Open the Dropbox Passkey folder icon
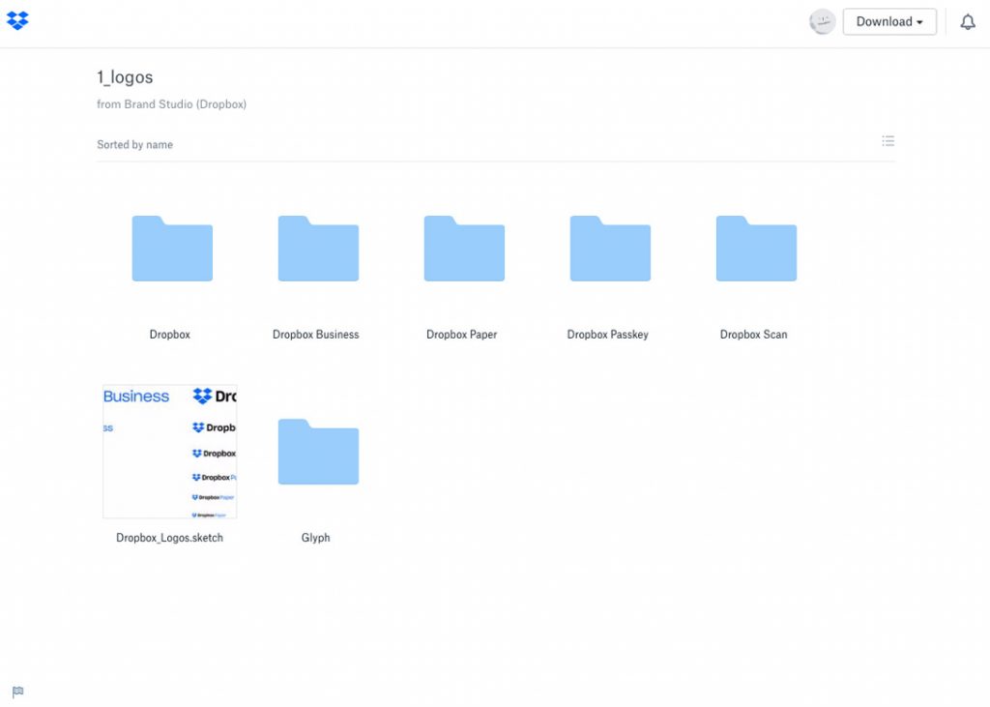Viewport: 990px width, 707px height. click(x=610, y=249)
